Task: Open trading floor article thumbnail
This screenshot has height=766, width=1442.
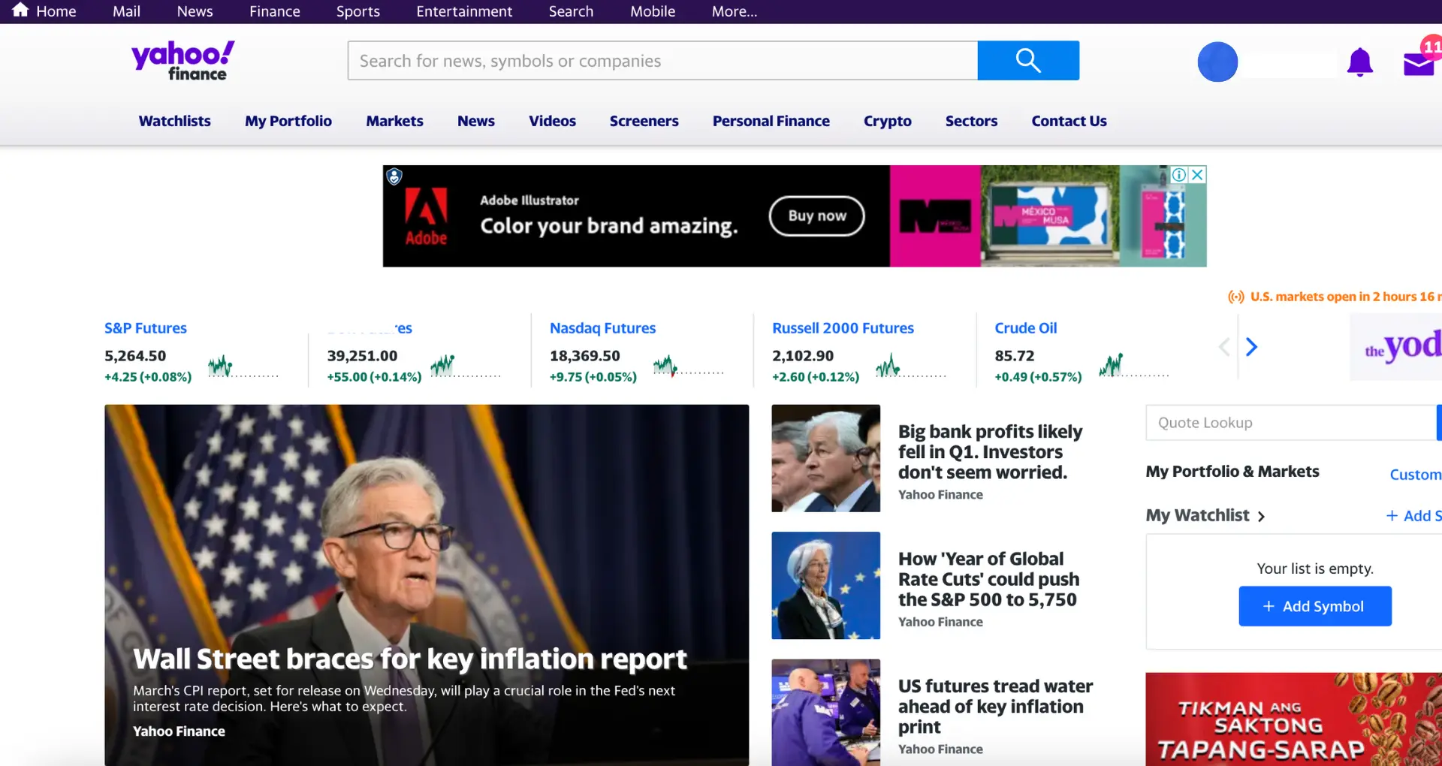Action: pos(825,713)
